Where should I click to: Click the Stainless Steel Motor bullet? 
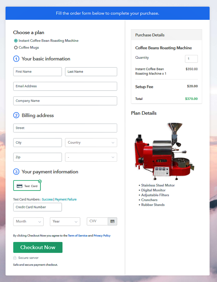(x=158, y=185)
